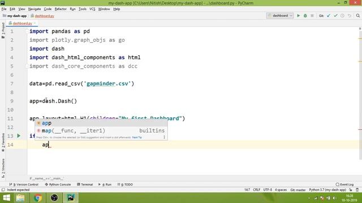Commit changes with the green checkmark icon
362x203 pixels.
pos(335,16)
